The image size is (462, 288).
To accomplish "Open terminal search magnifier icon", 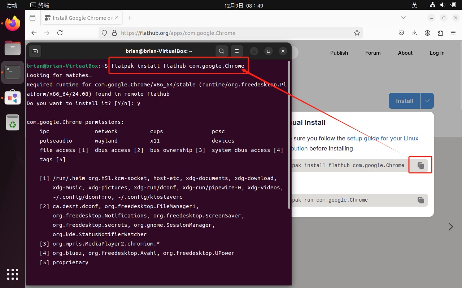I will 222,51.
